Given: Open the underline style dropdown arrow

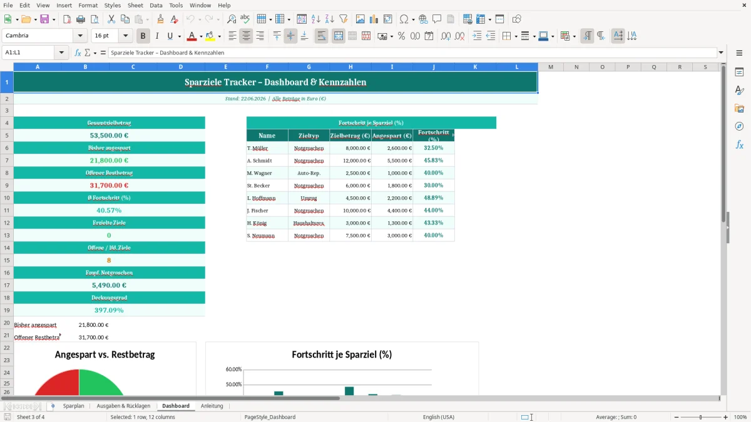Looking at the screenshot, I should point(179,36).
